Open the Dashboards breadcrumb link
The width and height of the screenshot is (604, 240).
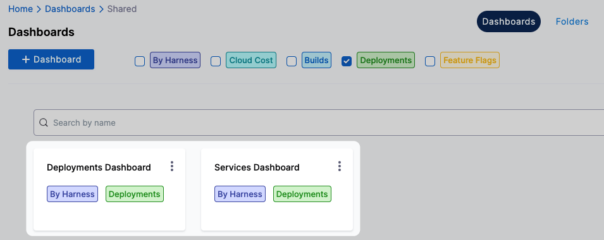pos(70,9)
